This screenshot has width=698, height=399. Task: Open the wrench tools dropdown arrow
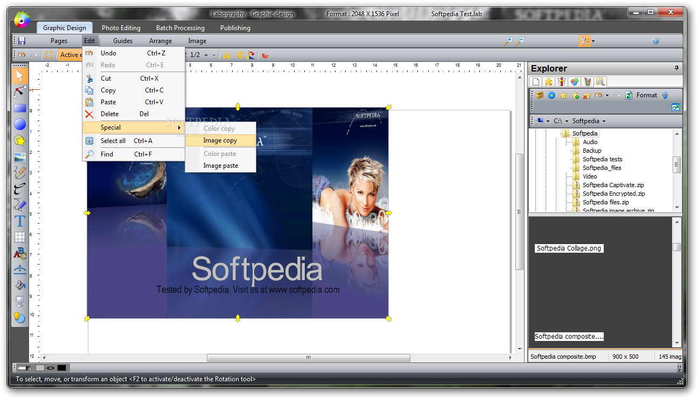click(594, 41)
